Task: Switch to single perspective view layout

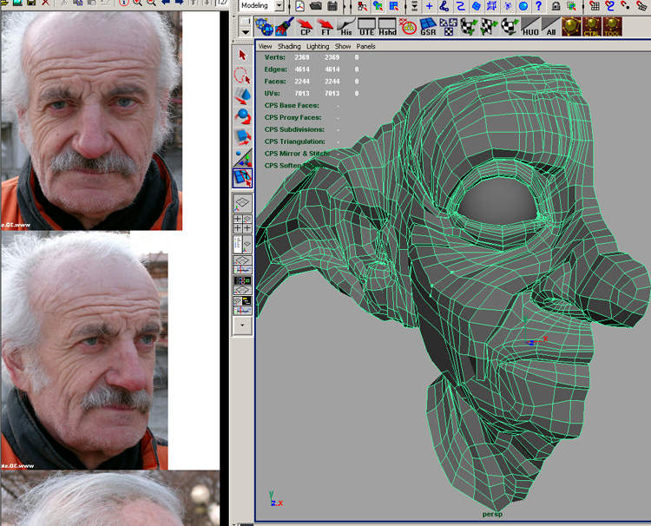Action: pos(243,202)
